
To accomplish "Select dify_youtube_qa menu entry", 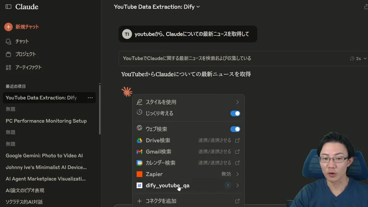I will 188,186.
